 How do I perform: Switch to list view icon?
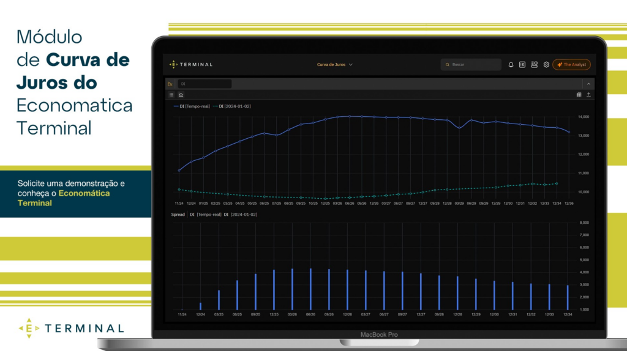pos(171,95)
